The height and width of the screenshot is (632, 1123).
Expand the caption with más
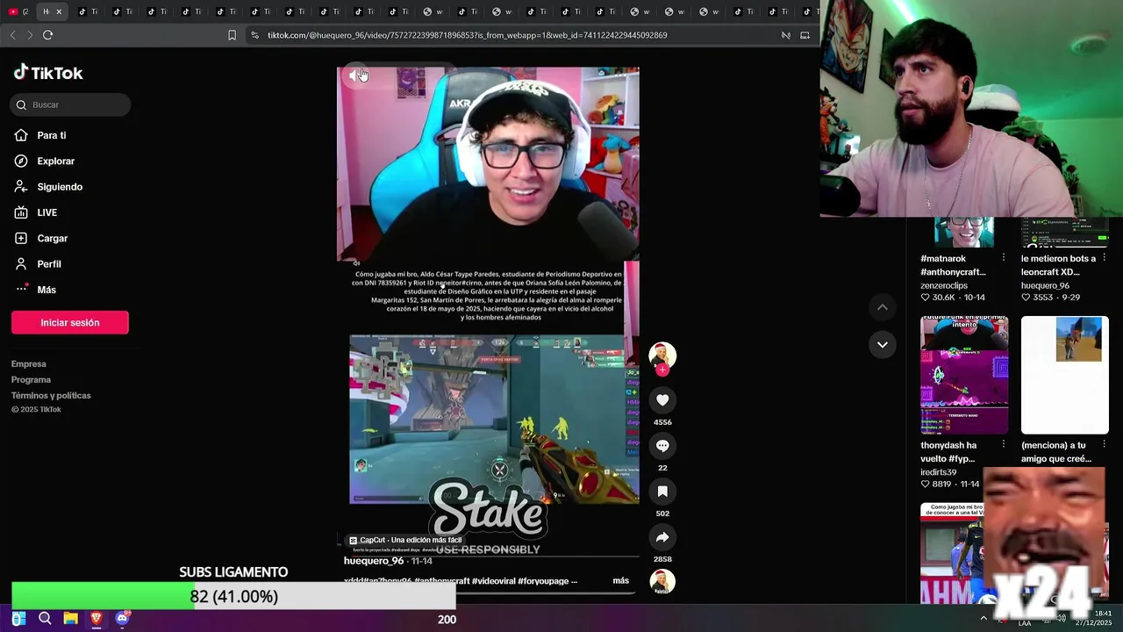pos(620,580)
